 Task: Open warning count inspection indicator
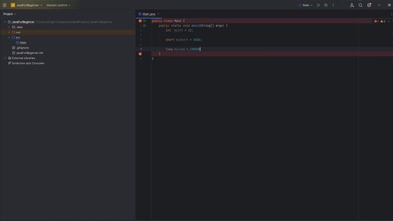383,21
